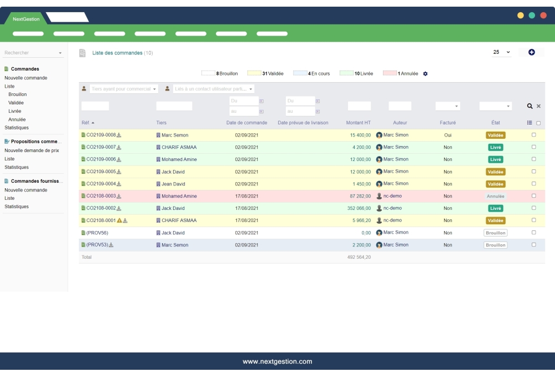Open the État filter dropdown
The width and height of the screenshot is (555, 377).
pyautogui.click(x=495, y=105)
